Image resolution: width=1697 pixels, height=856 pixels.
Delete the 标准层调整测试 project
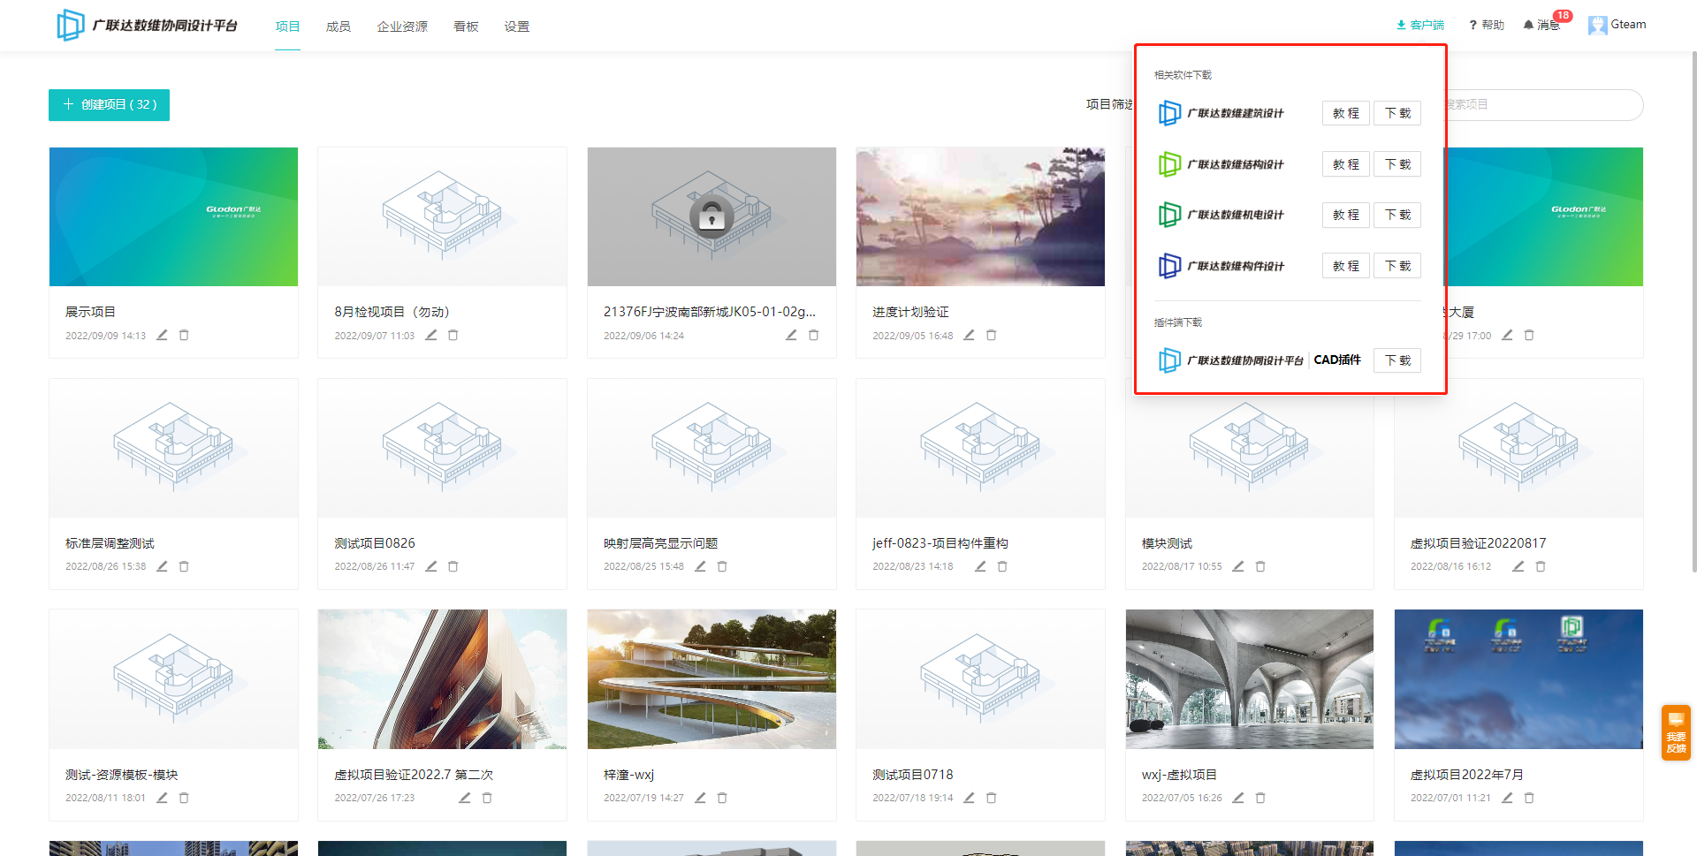coord(184,566)
